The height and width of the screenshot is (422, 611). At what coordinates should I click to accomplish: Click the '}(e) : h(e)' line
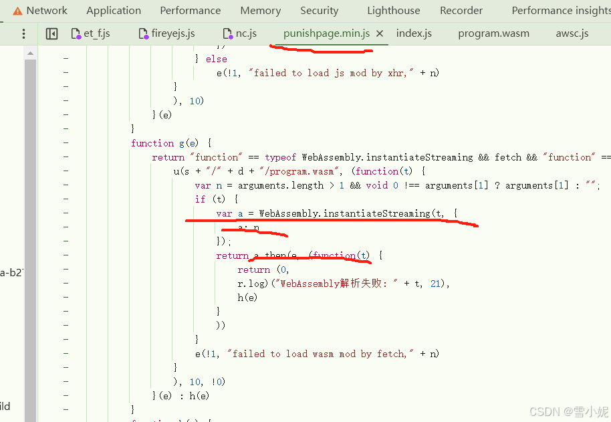180,396
